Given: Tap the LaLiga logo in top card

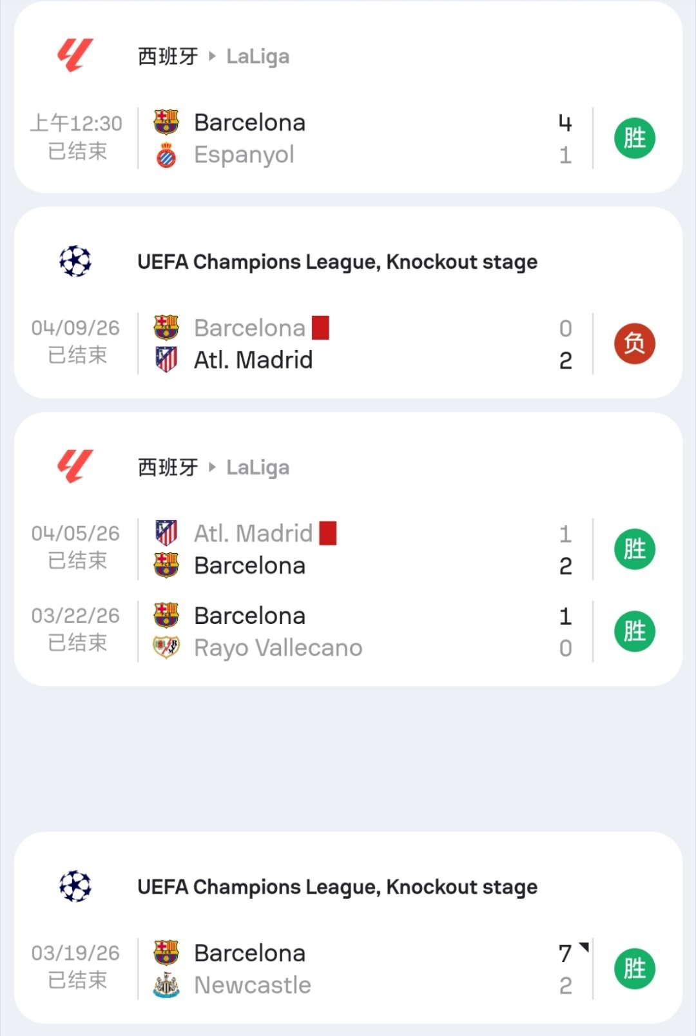Looking at the screenshot, I should point(75,55).
